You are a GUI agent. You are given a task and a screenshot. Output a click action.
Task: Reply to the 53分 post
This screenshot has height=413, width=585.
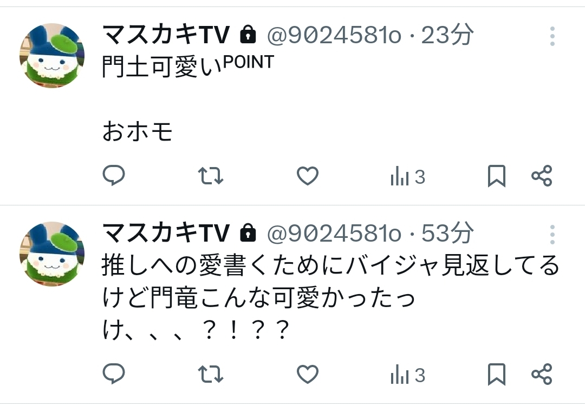[114, 374]
